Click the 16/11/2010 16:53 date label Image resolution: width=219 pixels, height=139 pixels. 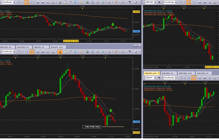pyautogui.click(x=71, y=41)
